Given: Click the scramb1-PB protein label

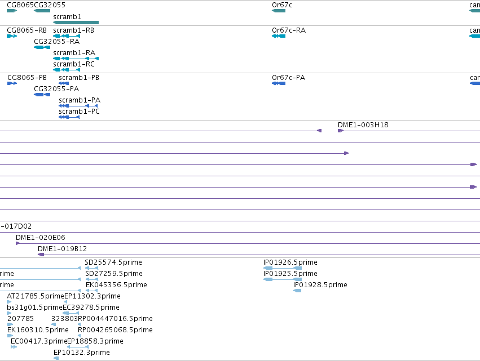Looking at the screenshot, I should point(79,78).
